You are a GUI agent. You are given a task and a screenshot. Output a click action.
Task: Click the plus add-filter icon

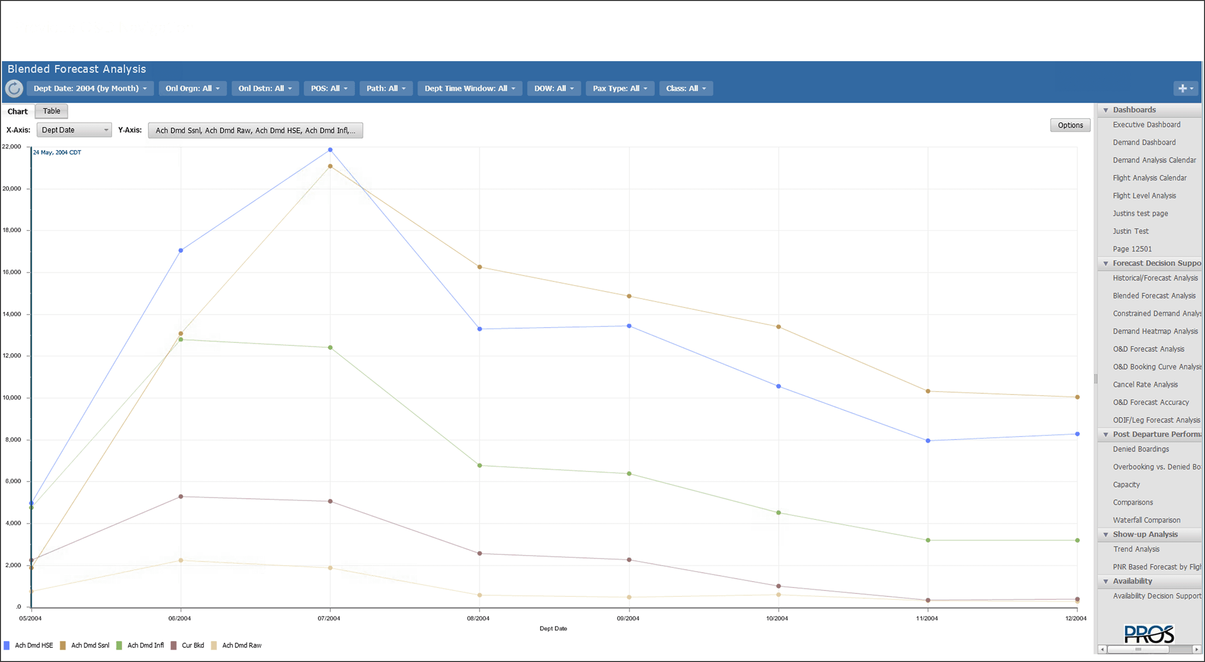click(x=1182, y=88)
